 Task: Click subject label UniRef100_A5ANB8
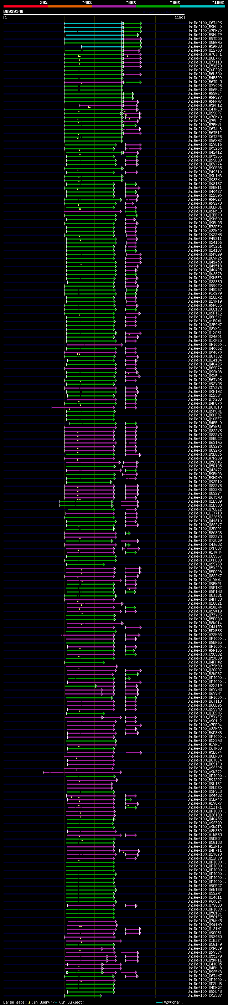click(204, 47)
